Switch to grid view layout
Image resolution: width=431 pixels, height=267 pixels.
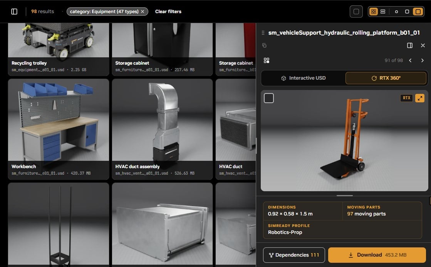click(373, 12)
